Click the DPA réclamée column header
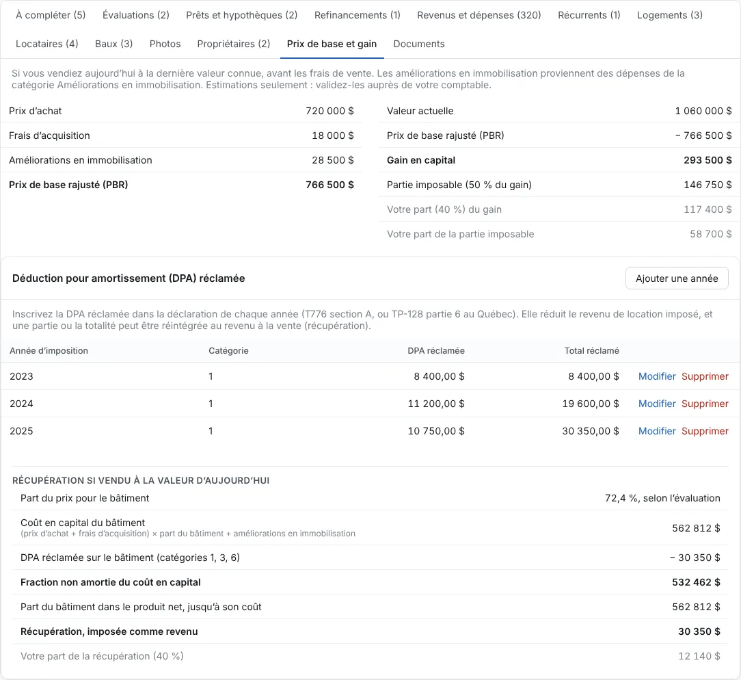The image size is (741, 680). pyautogui.click(x=435, y=351)
